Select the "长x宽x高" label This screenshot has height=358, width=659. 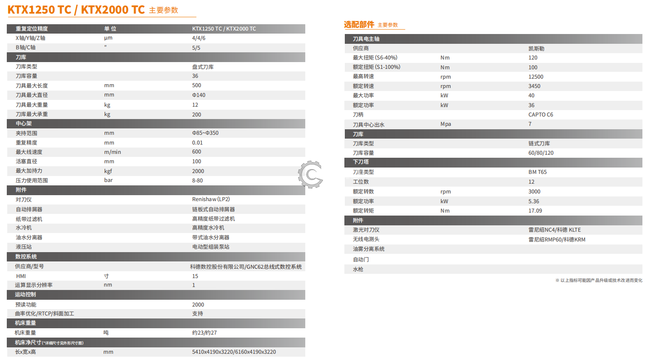pyautogui.click(x=26, y=352)
